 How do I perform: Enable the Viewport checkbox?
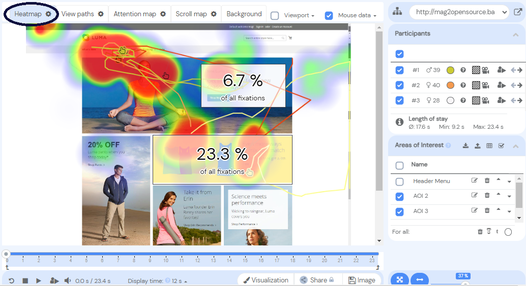pos(275,16)
